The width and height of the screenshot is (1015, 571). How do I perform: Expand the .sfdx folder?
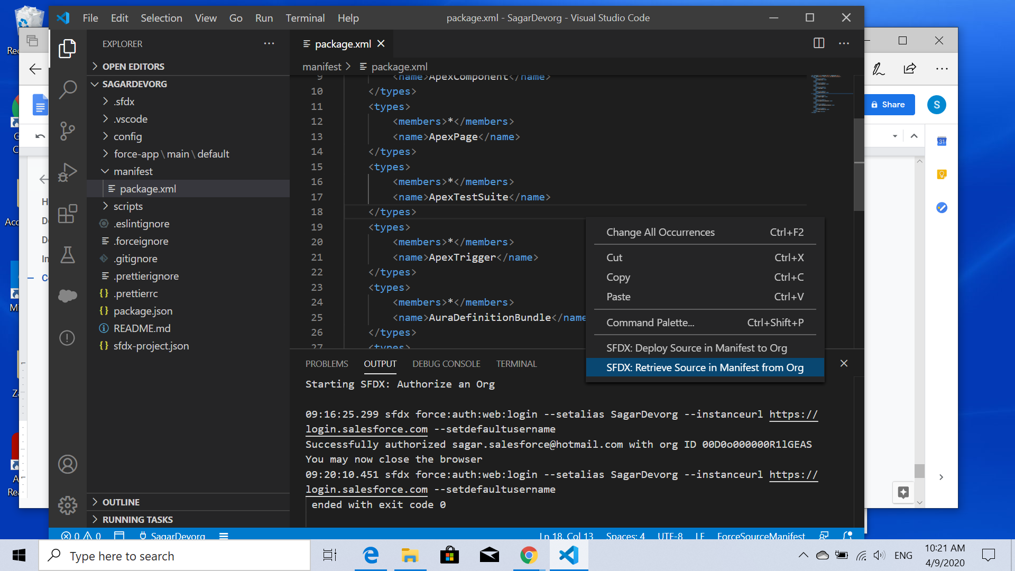(x=188, y=102)
